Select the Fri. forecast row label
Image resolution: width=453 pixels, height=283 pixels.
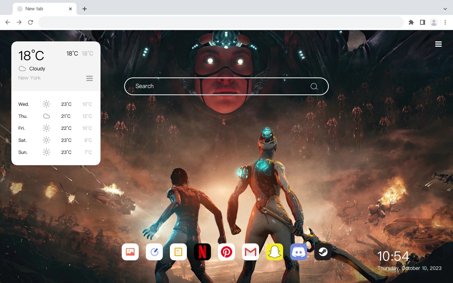point(22,128)
